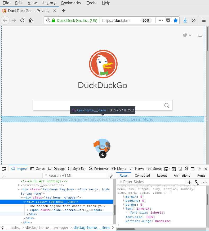Expand the noscript node
The image size is (209, 231).
point(19,185)
